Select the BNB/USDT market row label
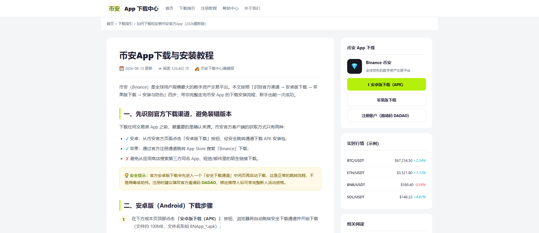Screen dimensions: 539x233 [x=356, y=185]
